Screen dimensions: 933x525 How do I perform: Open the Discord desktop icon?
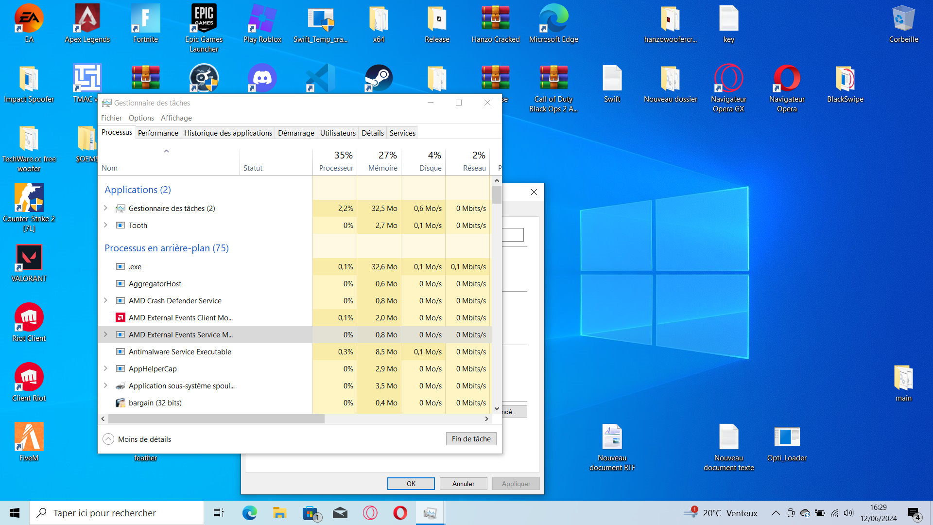[x=262, y=78]
